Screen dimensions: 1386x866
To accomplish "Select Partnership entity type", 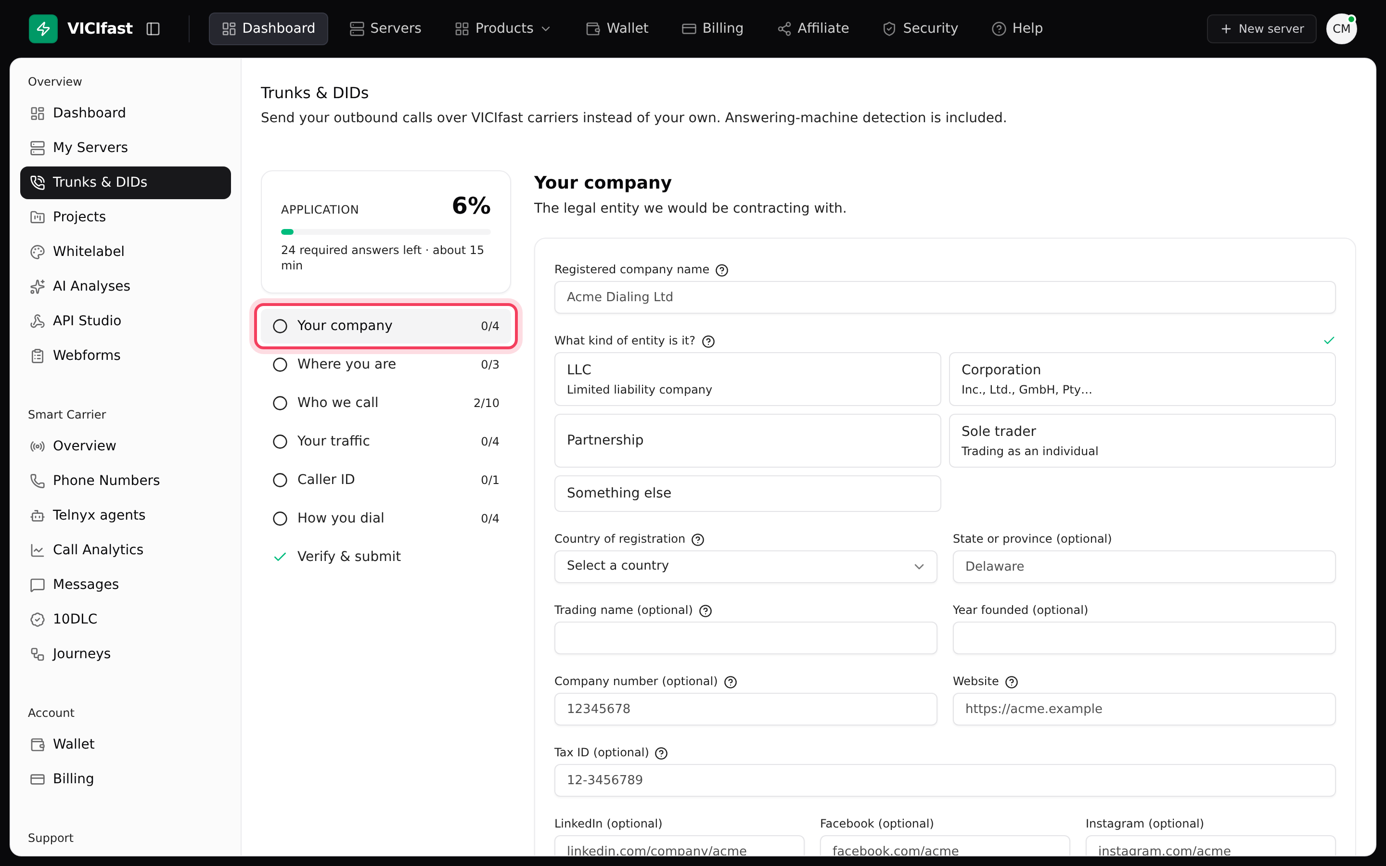I will 747,440.
